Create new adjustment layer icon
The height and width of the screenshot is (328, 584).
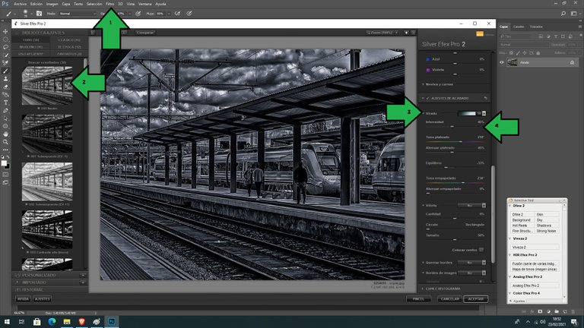[548, 311]
